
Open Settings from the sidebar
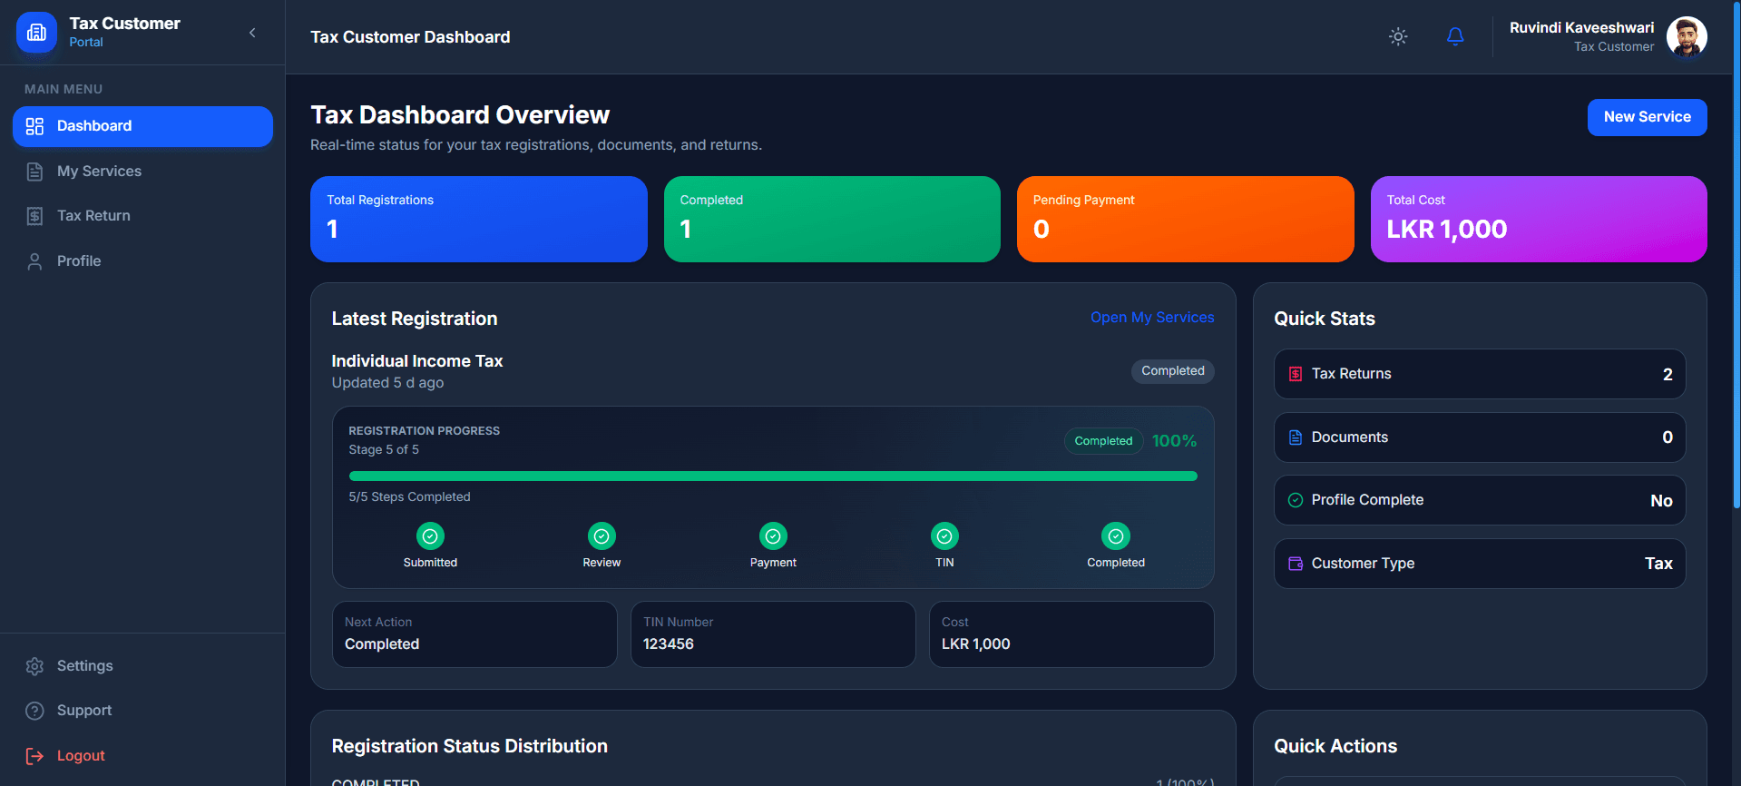(142, 666)
